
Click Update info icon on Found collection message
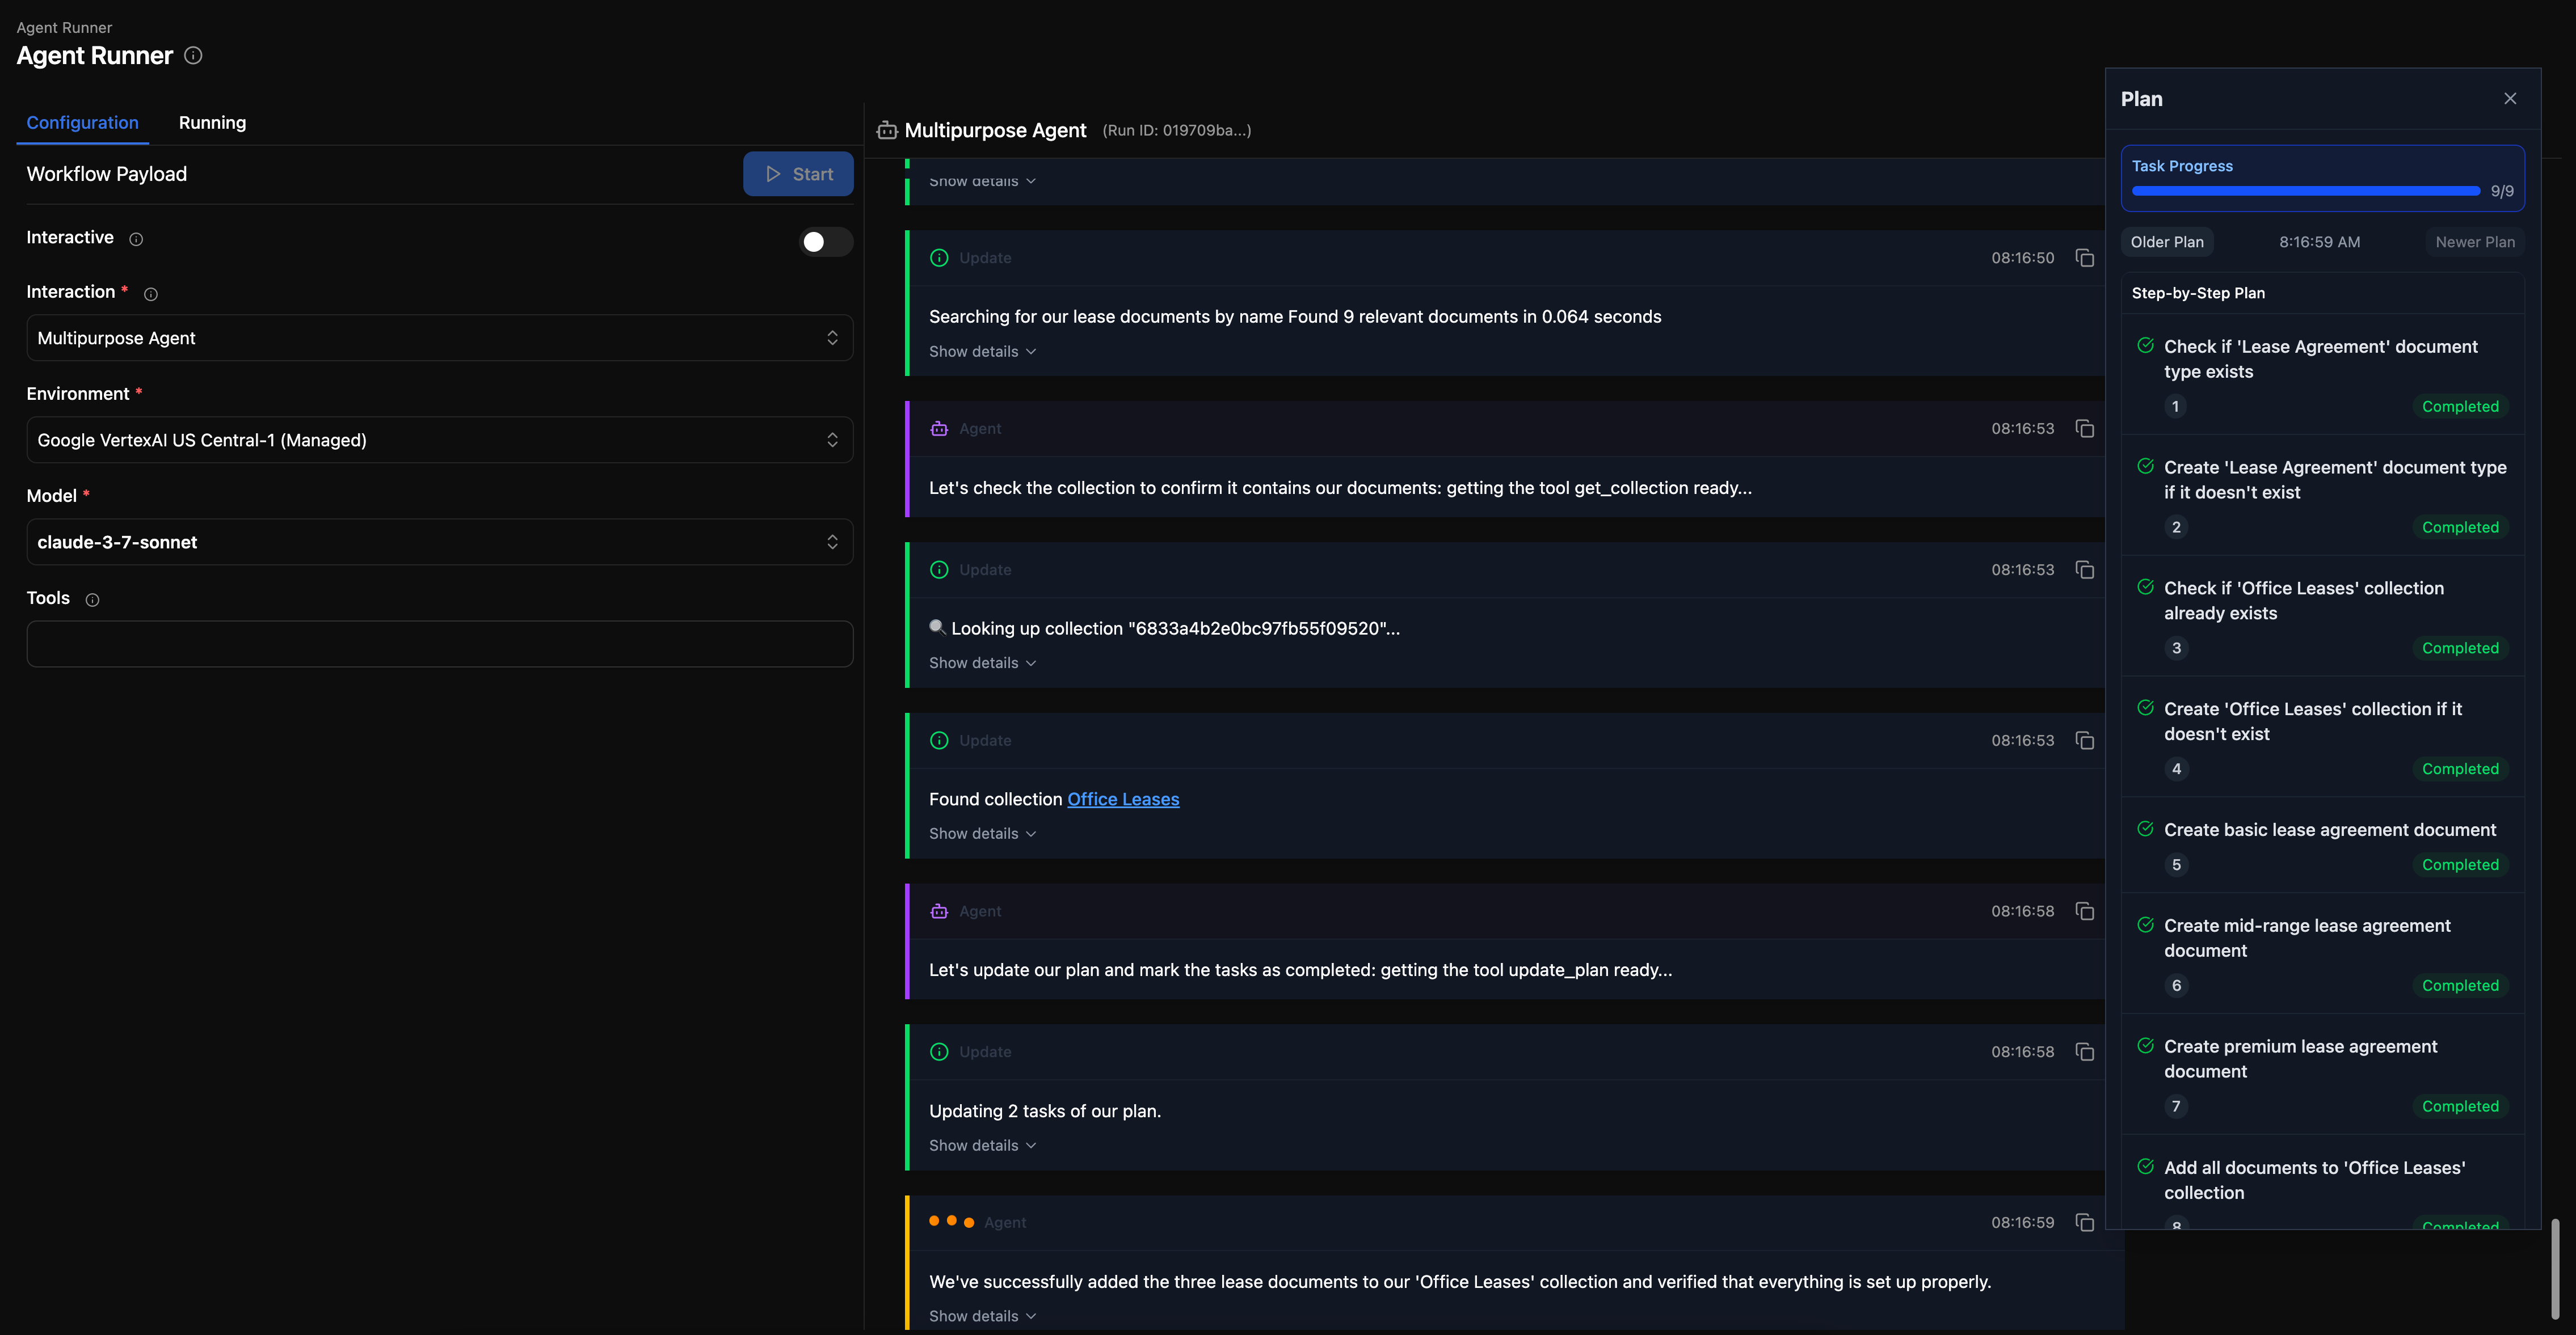[939, 741]
